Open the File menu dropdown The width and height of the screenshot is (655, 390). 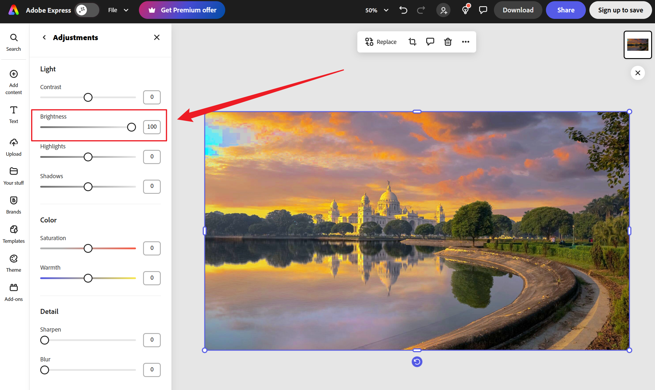coord(118,10)
